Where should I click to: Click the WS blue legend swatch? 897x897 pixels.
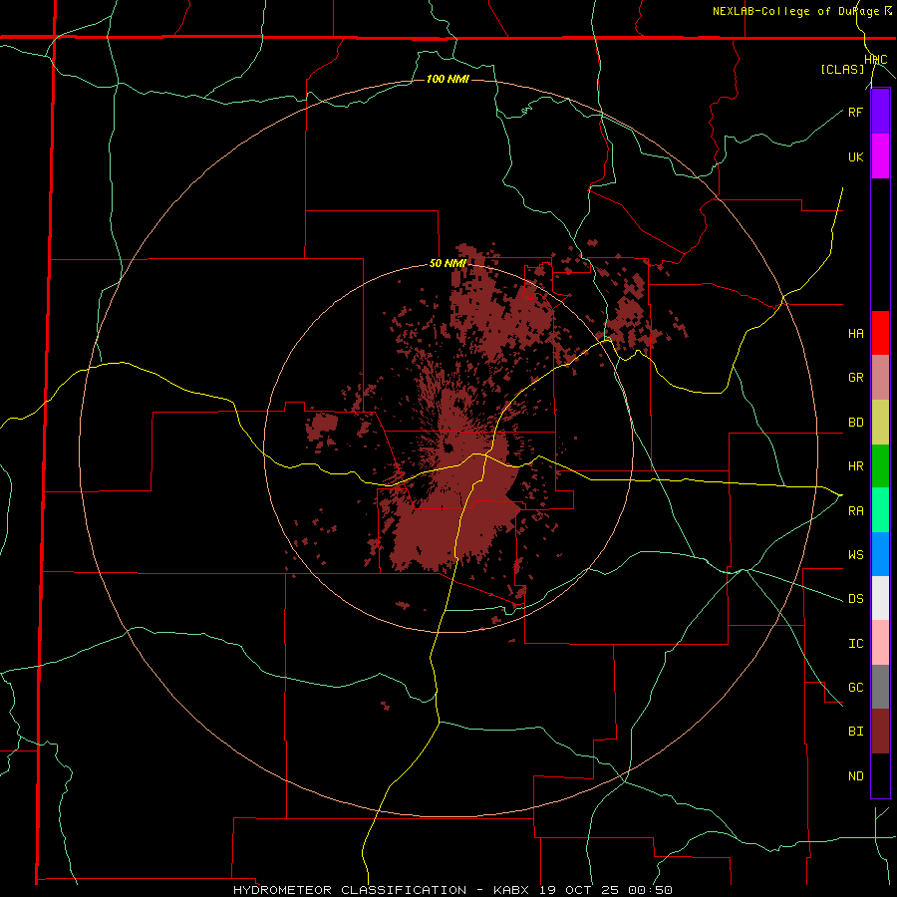pyautogui.click(x=880, y=554)
